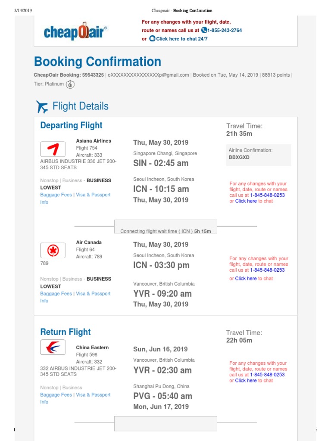331x441 pixels.
Task: Click the 'Click here' chat link beside China Eastern
Action: tap(246, 381)
